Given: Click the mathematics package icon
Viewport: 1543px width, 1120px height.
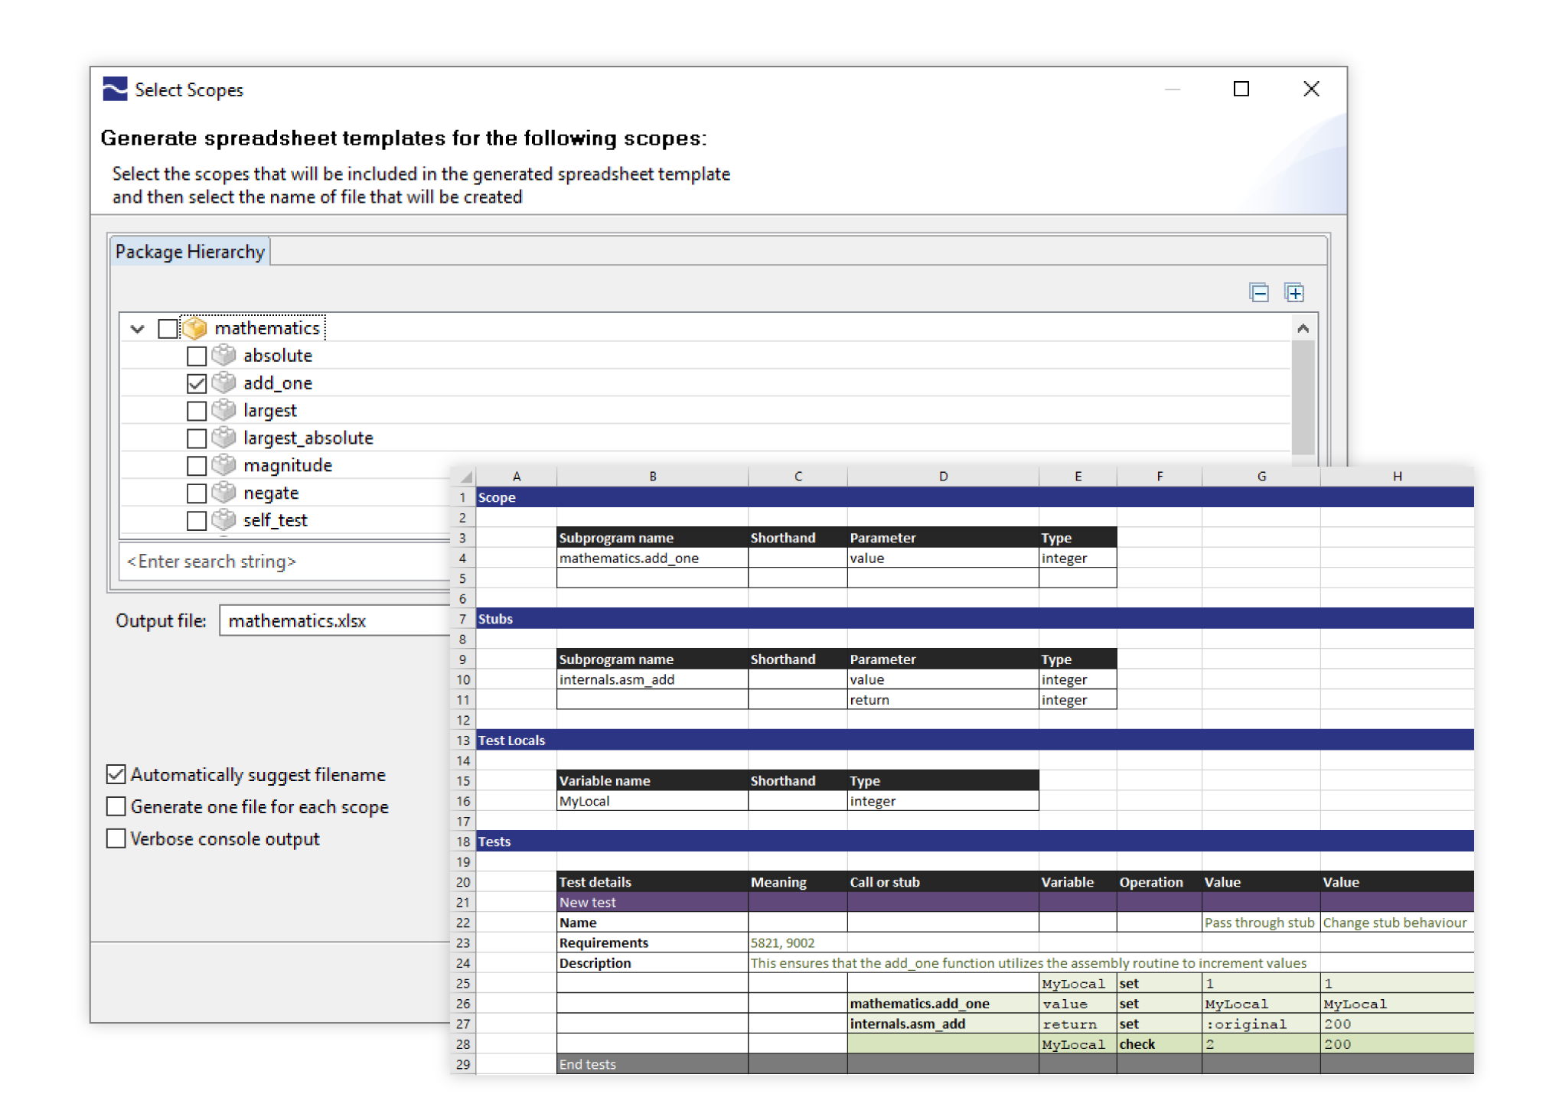Looking at the screenshot, I should (194, 328).
